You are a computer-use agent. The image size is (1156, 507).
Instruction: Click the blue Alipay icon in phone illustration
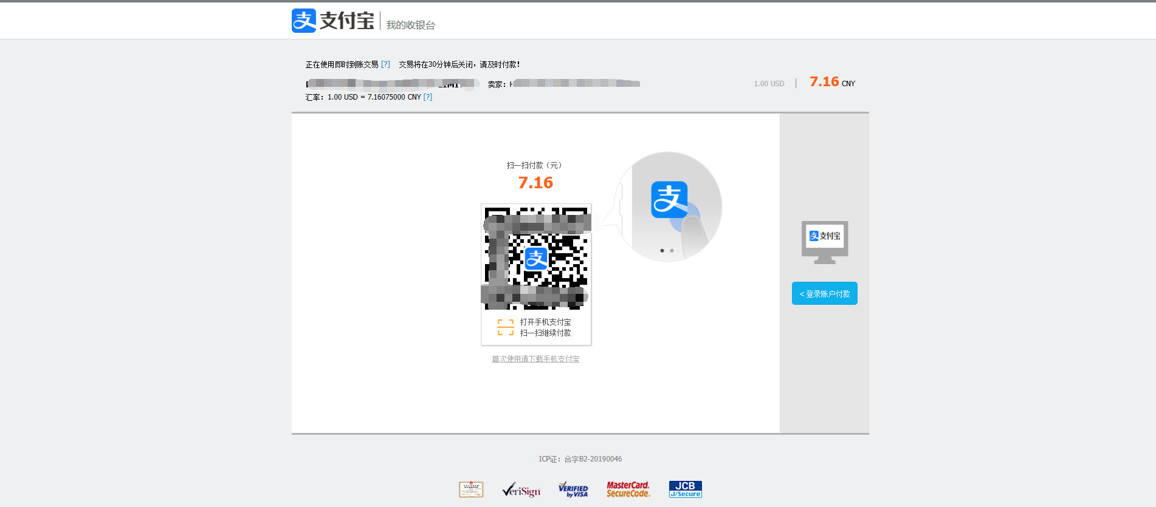point(669,199)
